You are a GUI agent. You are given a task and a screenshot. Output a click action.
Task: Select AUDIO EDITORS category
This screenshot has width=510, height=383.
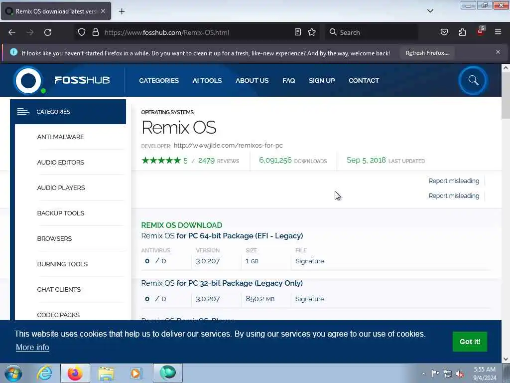click(x=60, y=162)
